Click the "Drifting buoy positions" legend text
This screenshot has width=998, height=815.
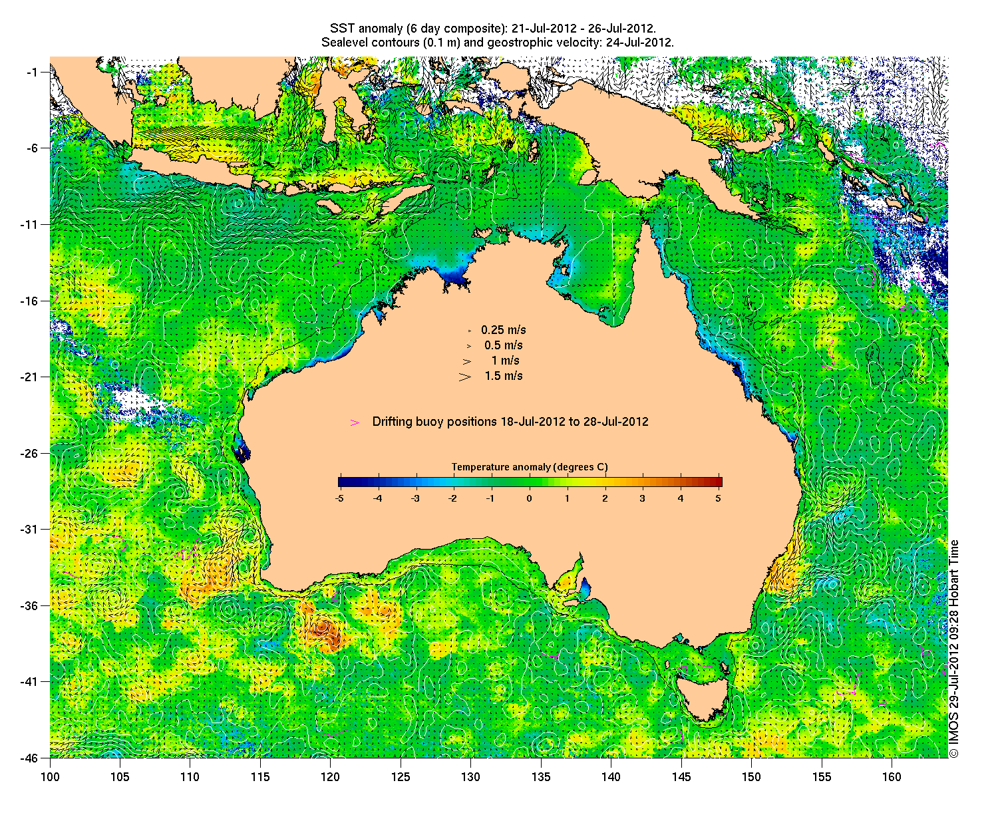510,422
